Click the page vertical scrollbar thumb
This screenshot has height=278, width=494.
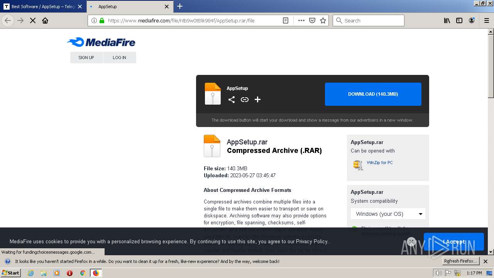pyautogui.click(x=491, y=66)
